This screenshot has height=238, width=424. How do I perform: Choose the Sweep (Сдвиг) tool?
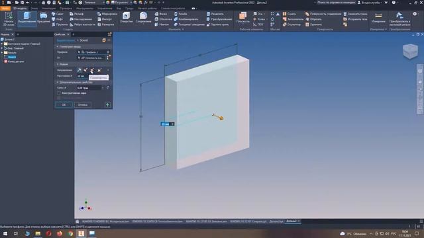coord(58,14)
